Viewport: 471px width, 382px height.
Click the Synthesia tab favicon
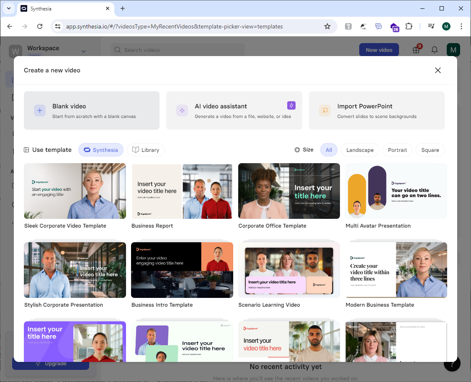tap(24, 8)
